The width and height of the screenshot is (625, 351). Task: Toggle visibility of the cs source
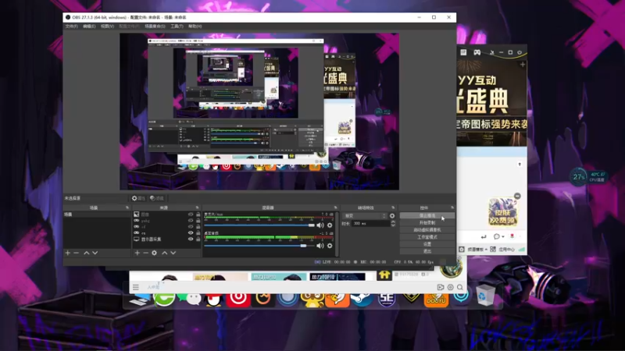pos(191,232)
